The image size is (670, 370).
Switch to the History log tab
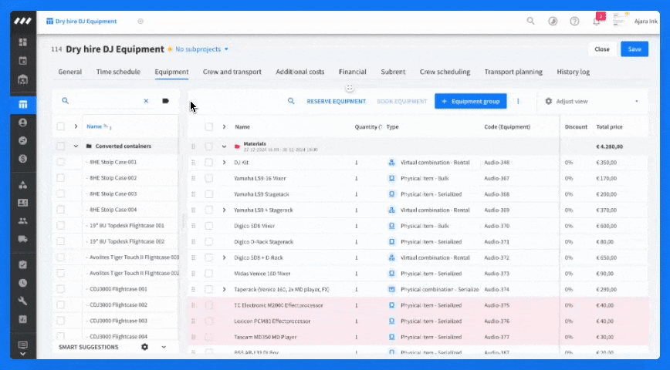pos(573,72)
